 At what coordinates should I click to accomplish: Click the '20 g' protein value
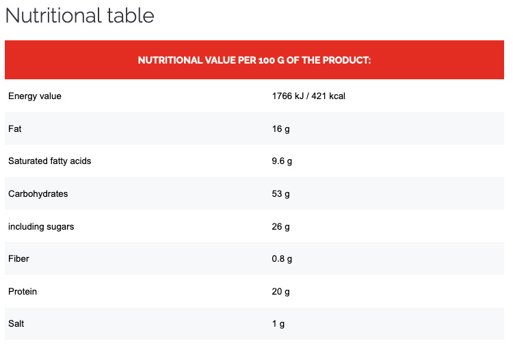click(x=281, y=292)
